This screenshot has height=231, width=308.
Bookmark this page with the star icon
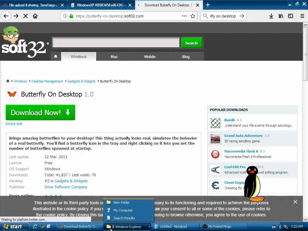point(193,16)
